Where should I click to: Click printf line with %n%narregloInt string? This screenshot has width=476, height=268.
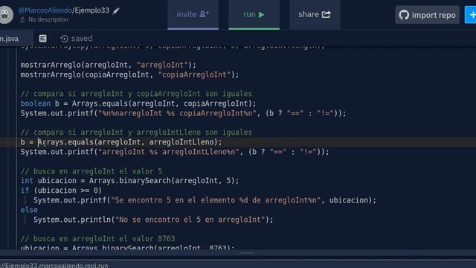point(183,113)
